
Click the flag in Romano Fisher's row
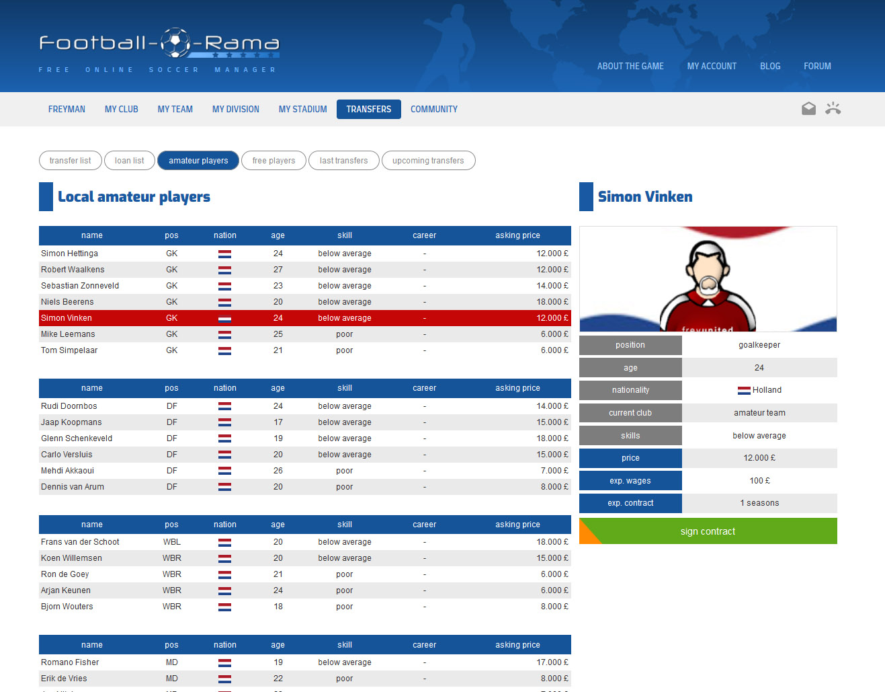pos(225,663)
